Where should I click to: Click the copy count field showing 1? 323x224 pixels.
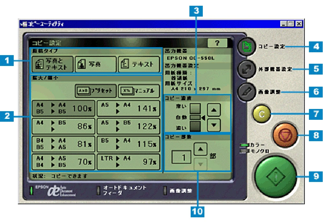point(181,157)
